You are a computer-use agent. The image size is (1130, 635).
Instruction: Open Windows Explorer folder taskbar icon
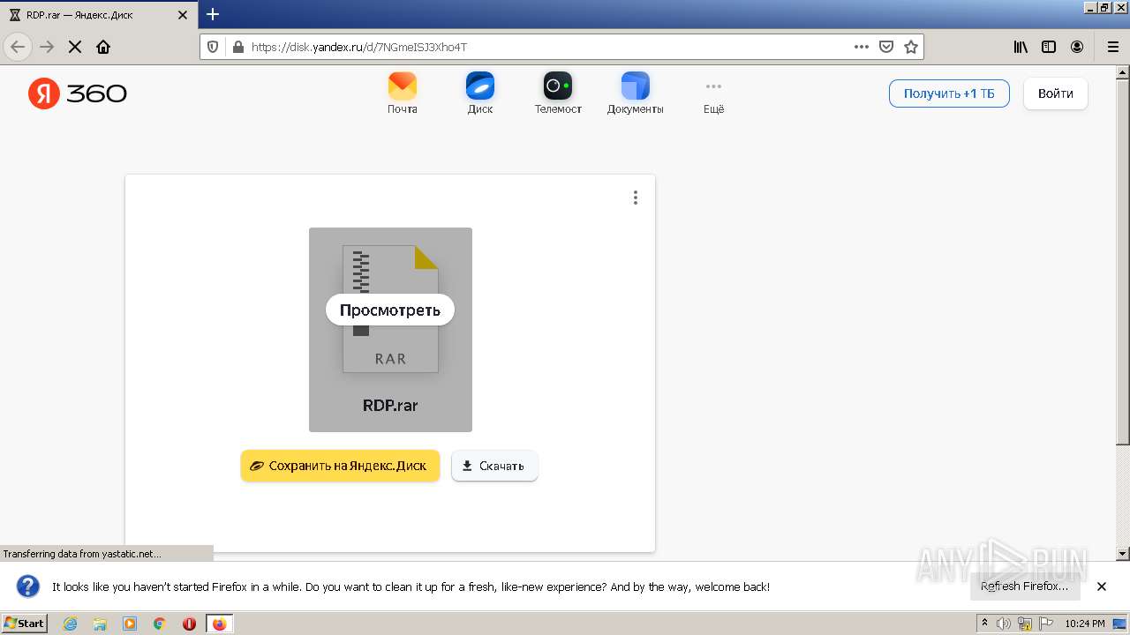coord(100,624)
